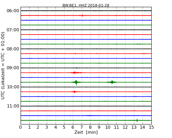Click x-axis tick label 1
This screenshot has width=172, height=138.
click(29, 127)
